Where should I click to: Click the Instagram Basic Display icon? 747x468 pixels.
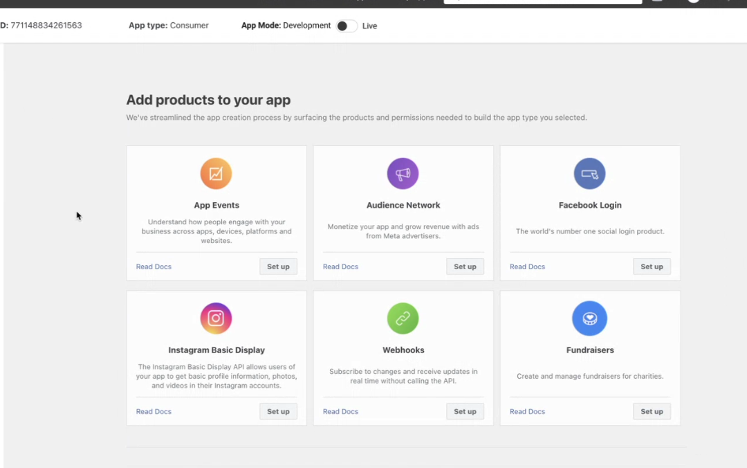[x=216, y=318]
